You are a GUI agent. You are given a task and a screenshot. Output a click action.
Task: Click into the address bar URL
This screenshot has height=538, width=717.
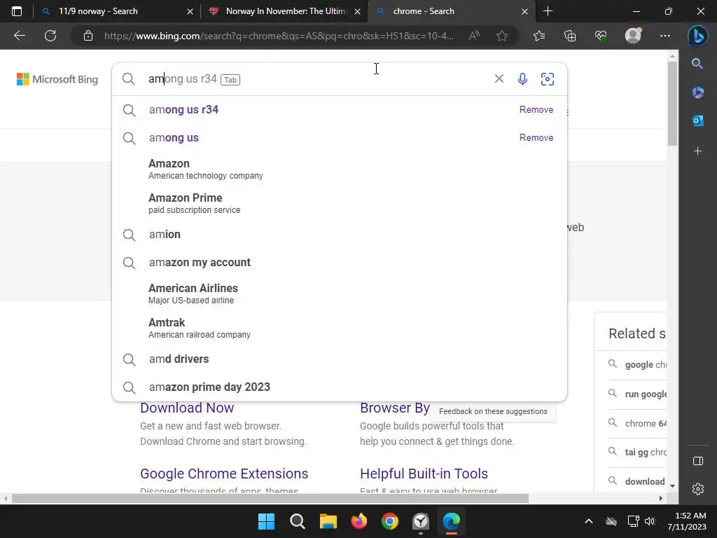click(x=279, y=36)
